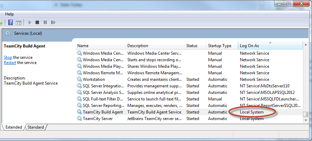
Task: Click the Show/Hide Action Pane icon
Action: (x=19, y=22)
